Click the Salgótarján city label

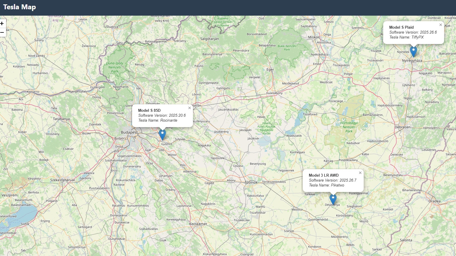[x=210, y=39]
